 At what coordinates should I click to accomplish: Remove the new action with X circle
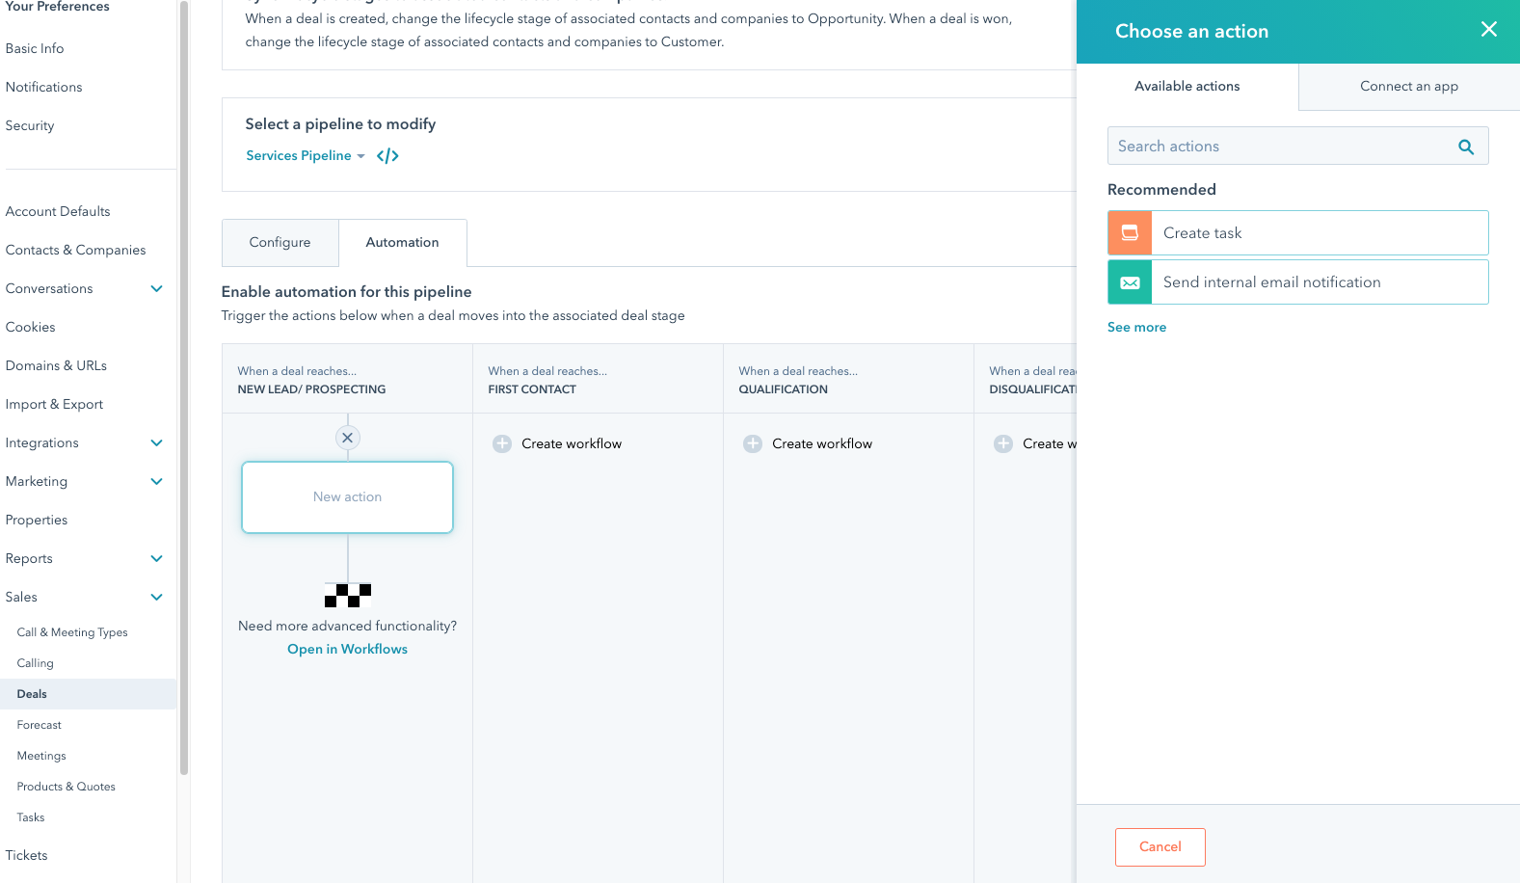tap(348, 438)
